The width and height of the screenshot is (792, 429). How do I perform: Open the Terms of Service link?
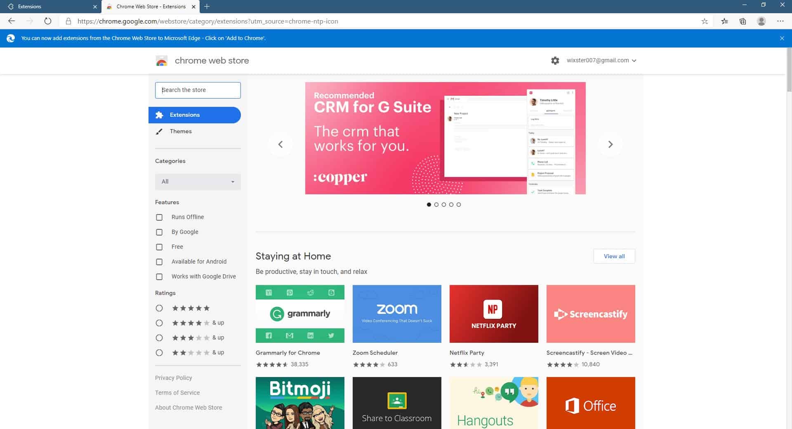pos(177,393)
